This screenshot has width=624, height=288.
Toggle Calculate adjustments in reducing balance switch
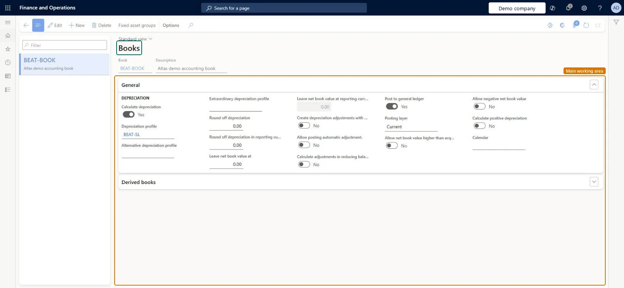(304, 165)
